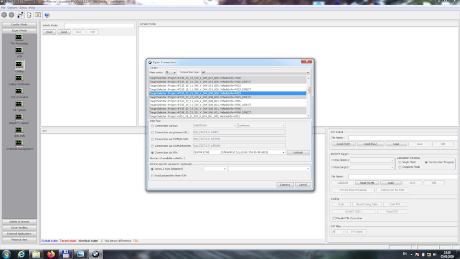Click Connect button in dialog
Image resolution: width=460 pixels, height=259 pixels.
pos(285,185)
